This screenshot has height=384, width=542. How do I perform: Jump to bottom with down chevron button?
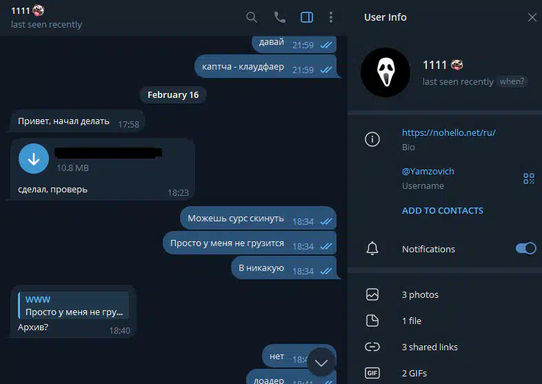click(321, 363)
